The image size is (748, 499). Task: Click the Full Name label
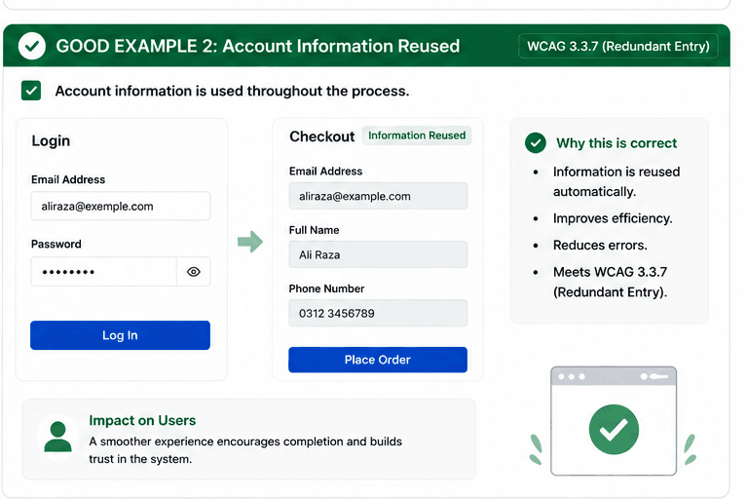coord(314,230)
